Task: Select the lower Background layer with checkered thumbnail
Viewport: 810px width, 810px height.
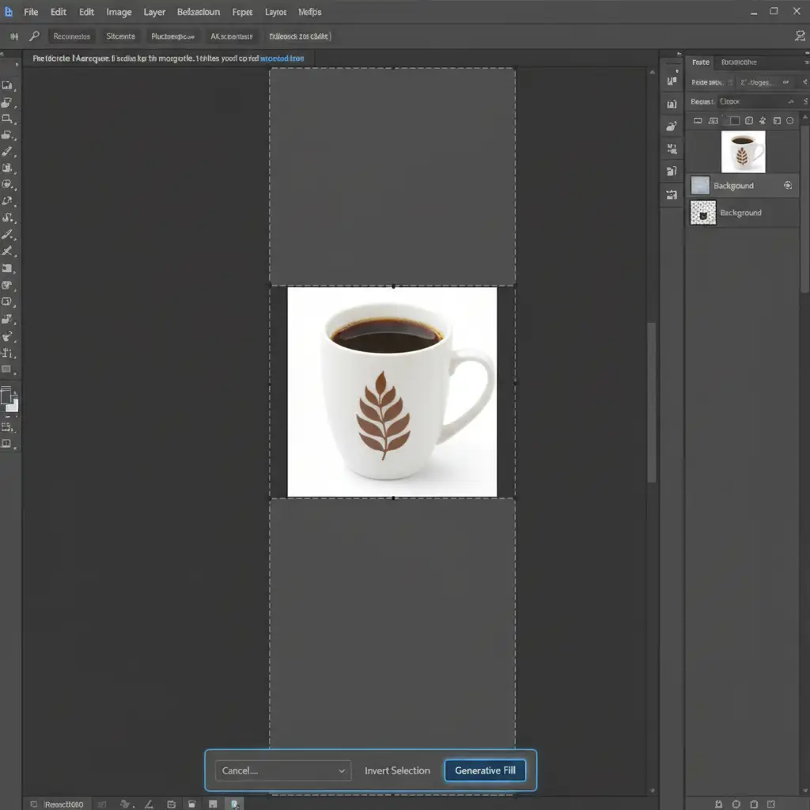Action: [741, 213]
